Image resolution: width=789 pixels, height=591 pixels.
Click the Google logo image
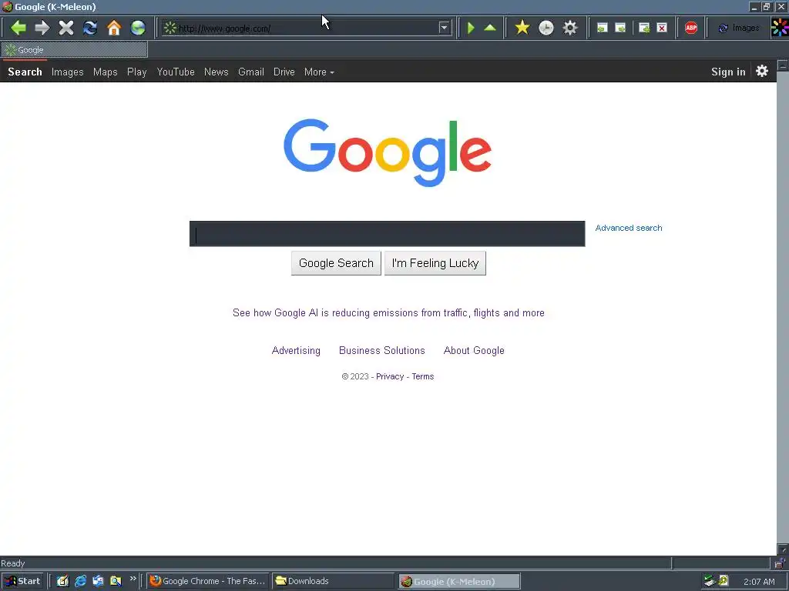pyautogui.click(x=388, y=153)
